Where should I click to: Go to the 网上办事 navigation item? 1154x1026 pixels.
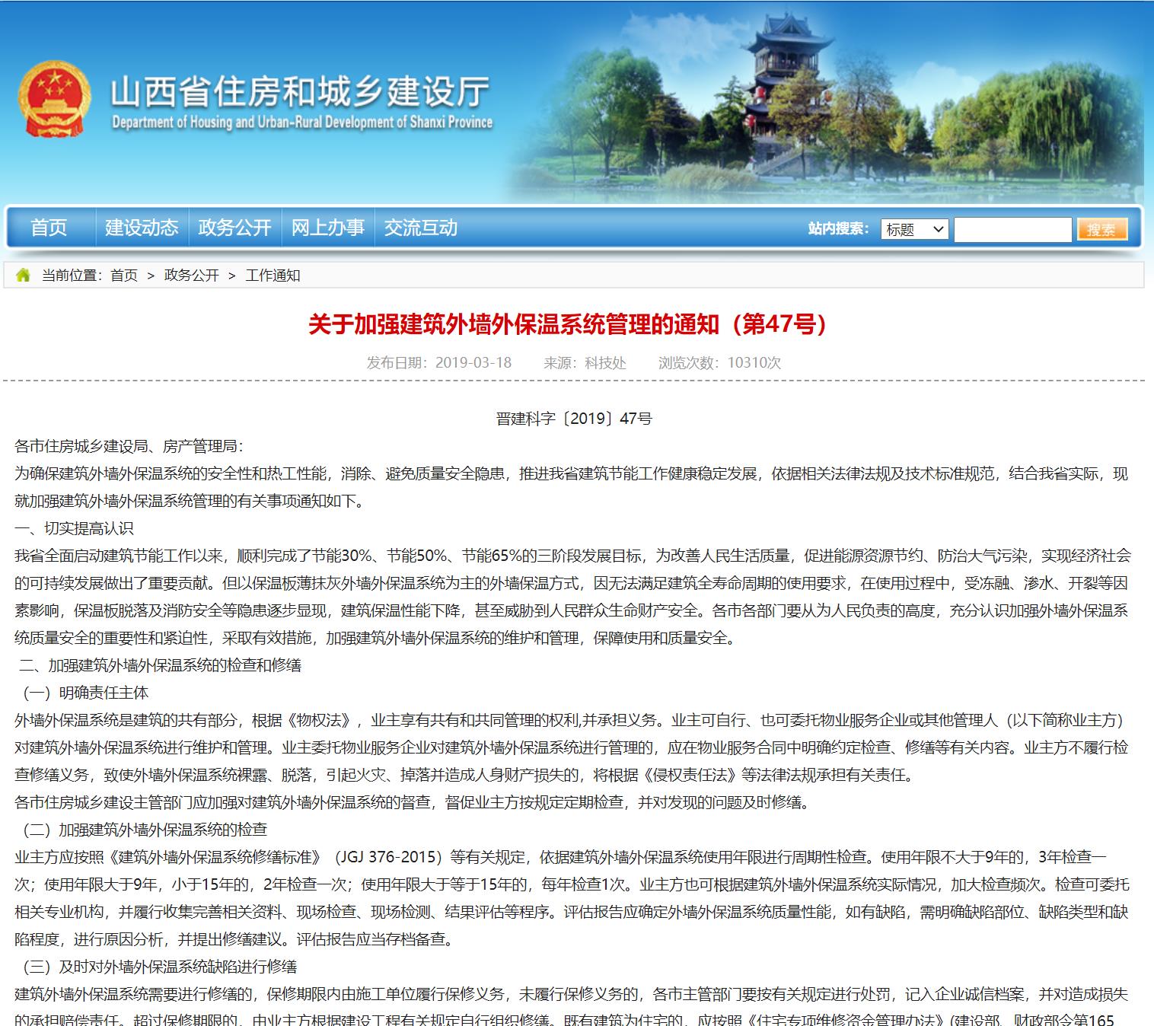(x=327, y=228)
